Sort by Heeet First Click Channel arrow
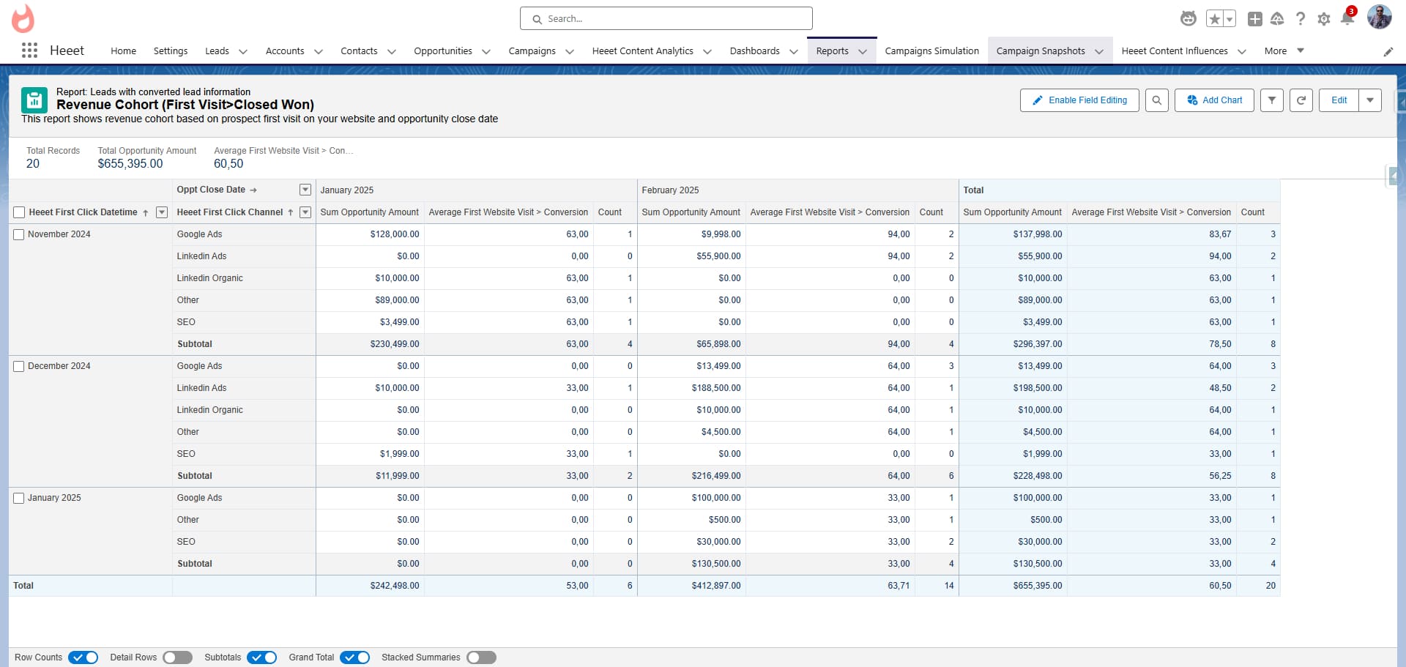The width and height of the screenshot is (1406, 667). coord(291,212)
